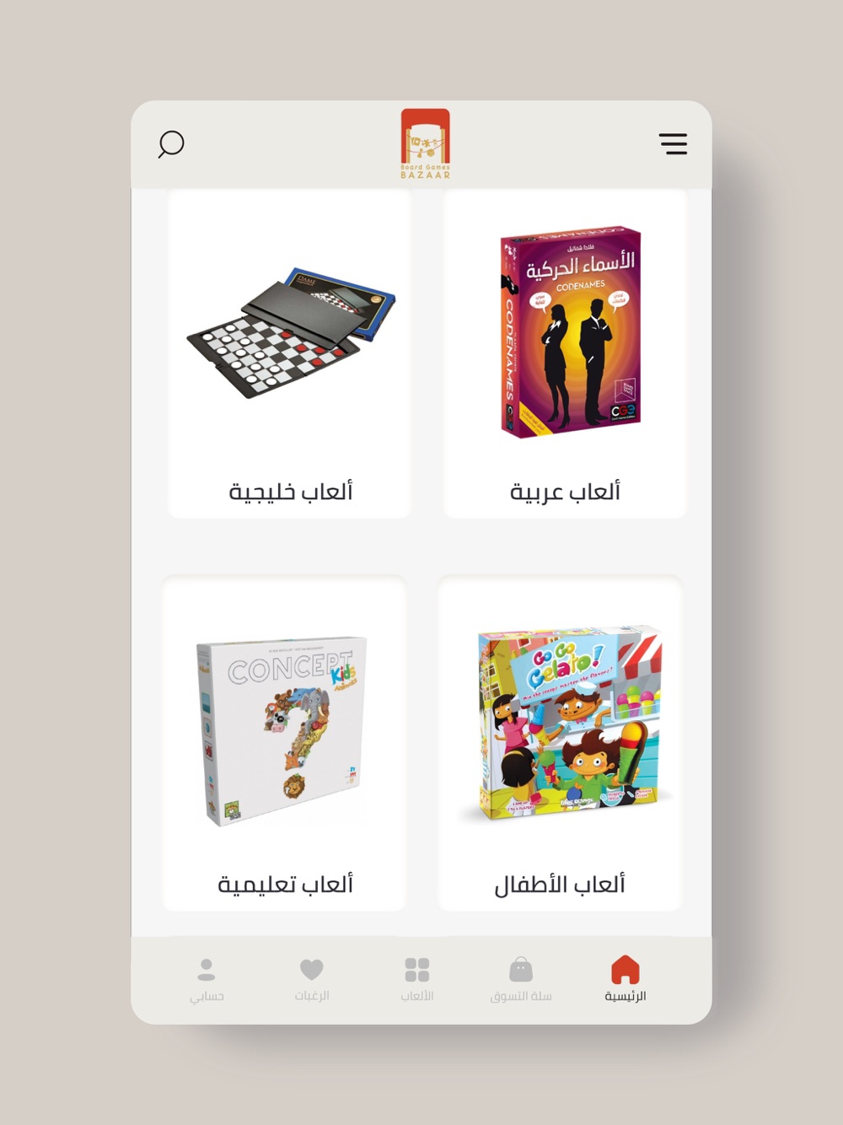Open حسابي tab label
The width and height of the screenshot is (843, 1125).
tap(207, 996)
